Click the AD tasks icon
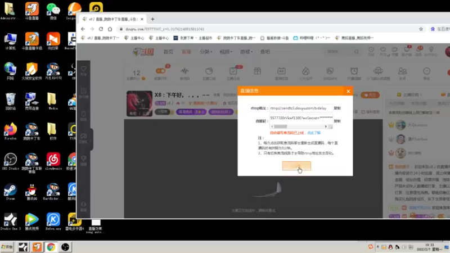This screenshot has width=450, height=253. [x=281, y=71]
